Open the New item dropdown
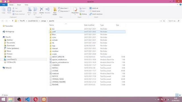 (63, 8)
